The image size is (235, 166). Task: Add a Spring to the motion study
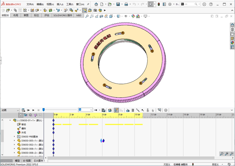[133, 110]
